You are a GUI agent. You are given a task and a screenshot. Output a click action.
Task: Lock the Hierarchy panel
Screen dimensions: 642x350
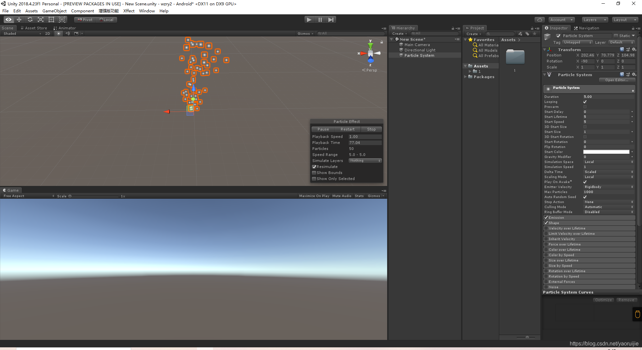point(453,28)
